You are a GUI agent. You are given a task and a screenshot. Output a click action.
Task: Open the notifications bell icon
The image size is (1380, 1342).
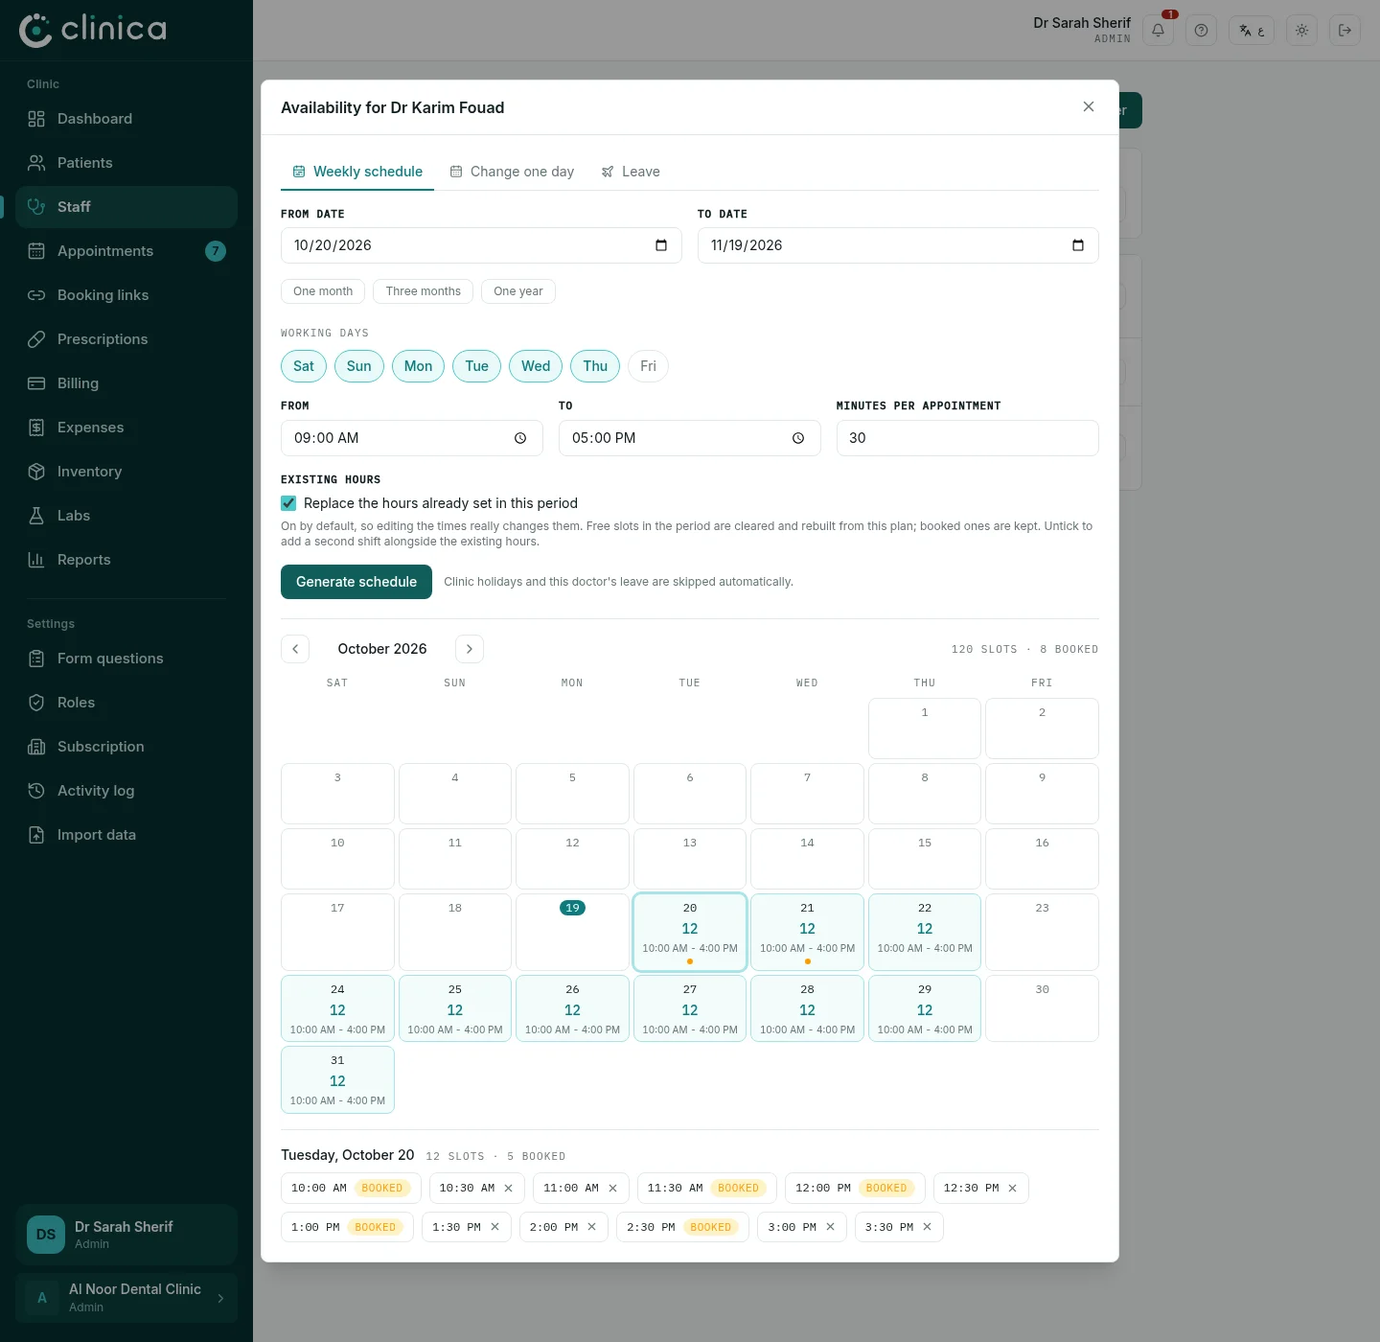coord(1158,31)
